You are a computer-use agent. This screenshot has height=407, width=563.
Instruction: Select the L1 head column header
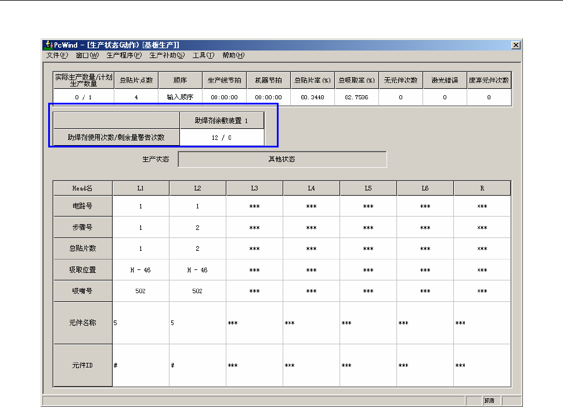click(x=140, y=189)
